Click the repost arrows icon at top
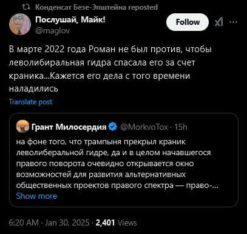Screen dimensions: 247x234 [26, 7]
